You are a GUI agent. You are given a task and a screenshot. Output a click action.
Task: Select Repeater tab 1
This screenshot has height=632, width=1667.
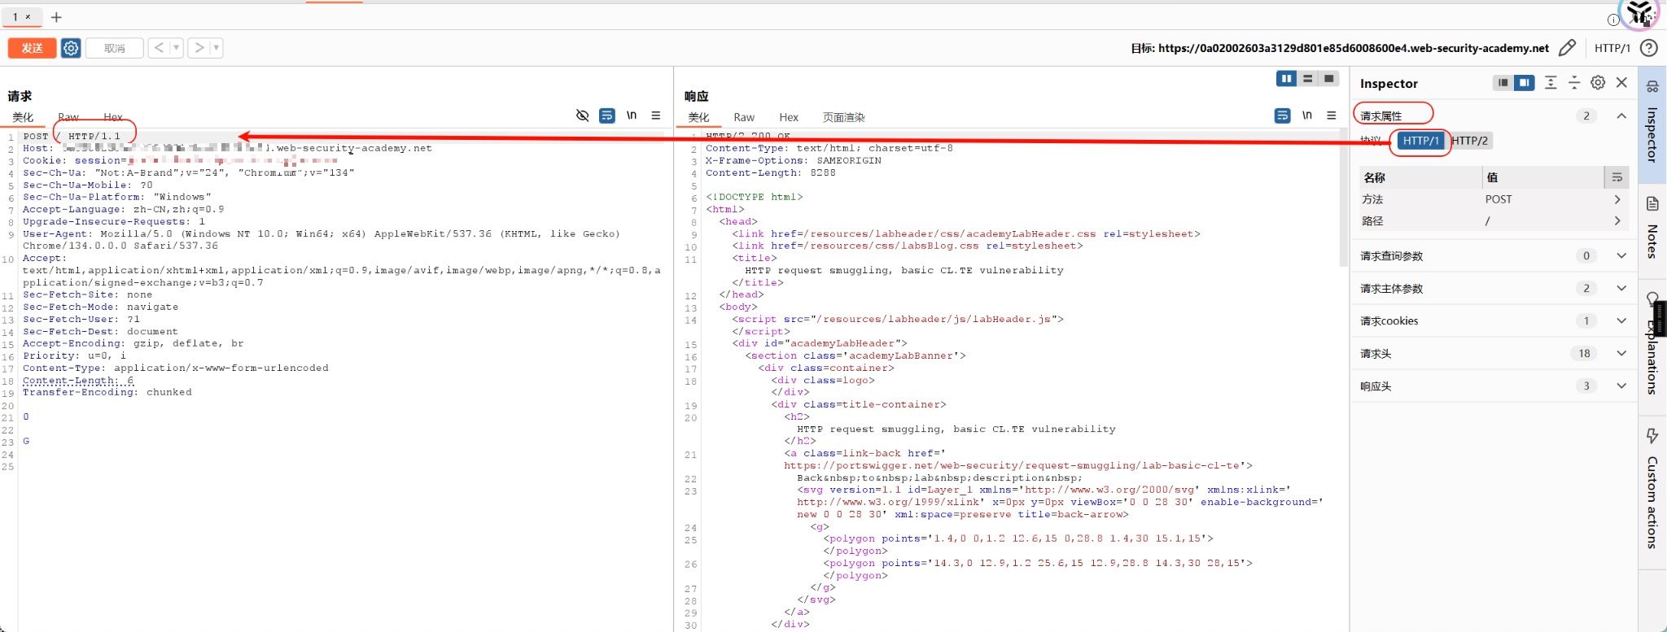click(15, 16)
